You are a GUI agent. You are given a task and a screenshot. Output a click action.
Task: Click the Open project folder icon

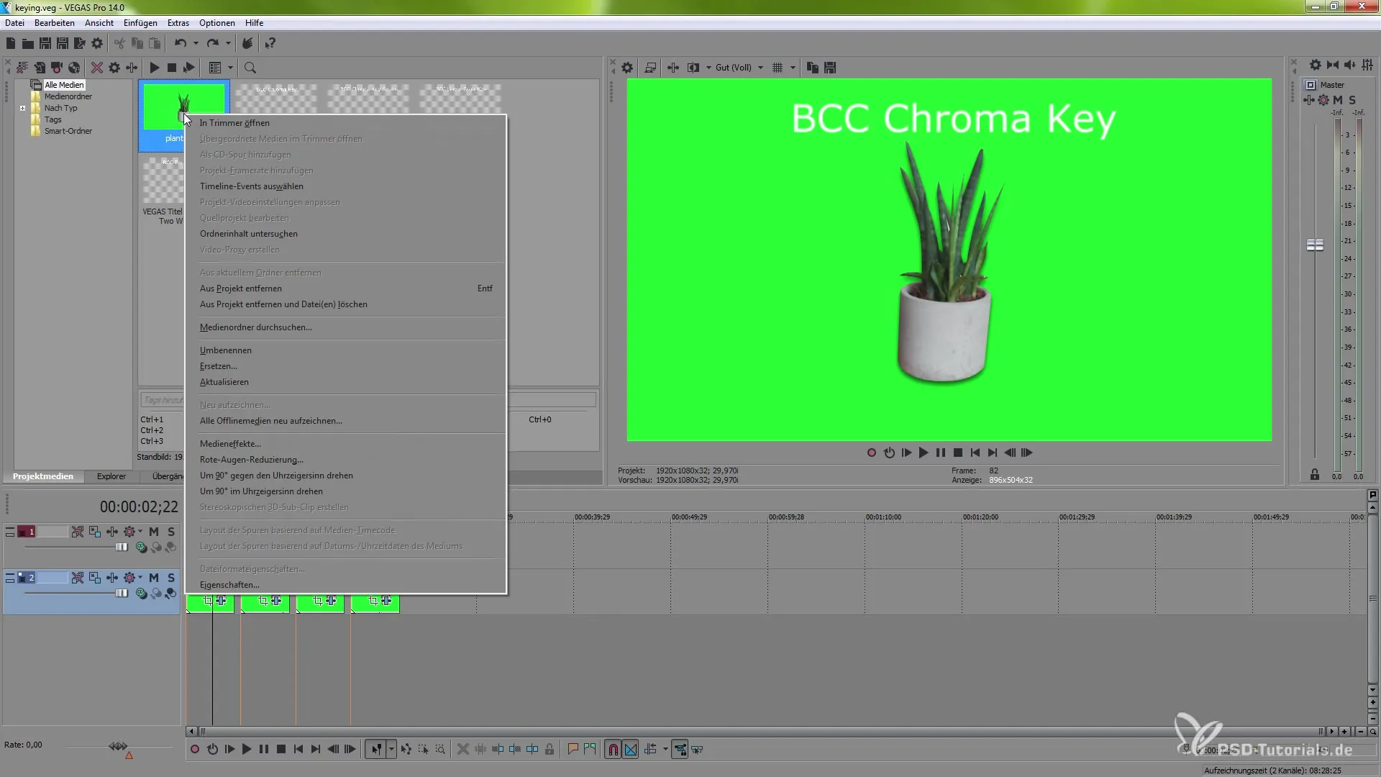tap(28, 44)
